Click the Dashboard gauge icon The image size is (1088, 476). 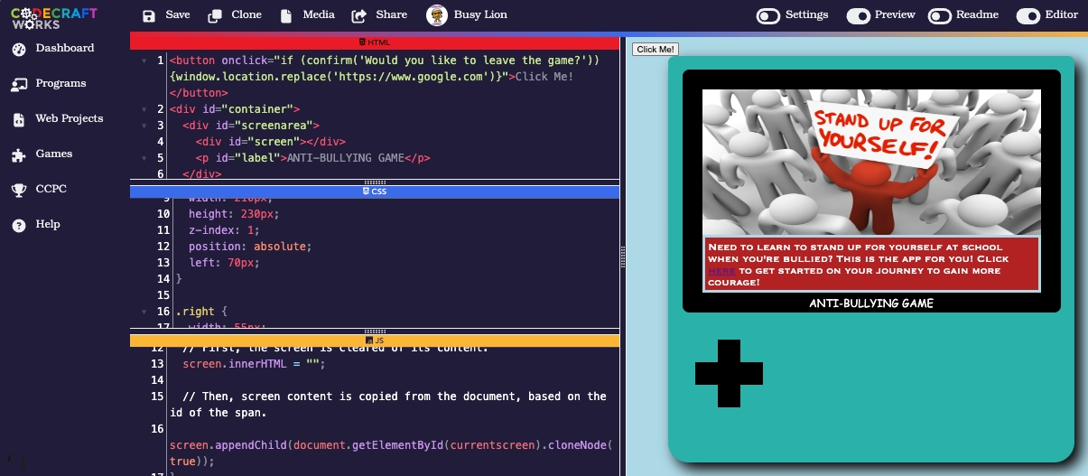click(x=19, y=49)
